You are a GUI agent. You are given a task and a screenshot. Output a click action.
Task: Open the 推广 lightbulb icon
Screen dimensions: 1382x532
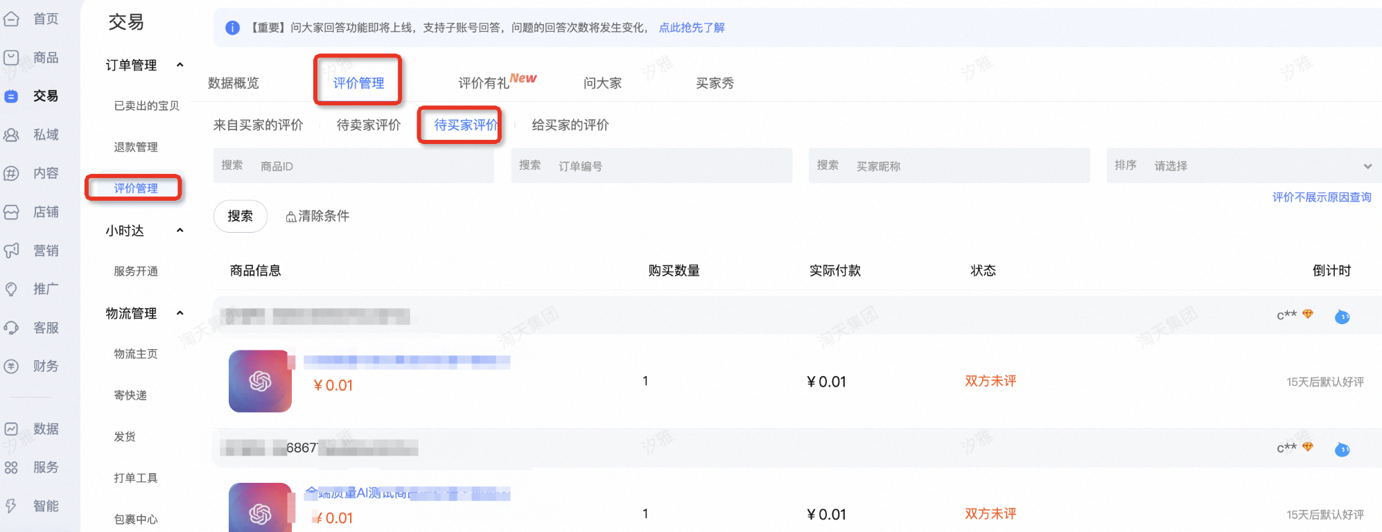[12, 289]
